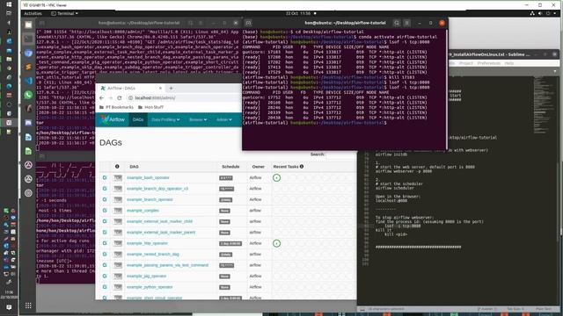
Task: Open Tab Size selector in Sublime status bar
Action: click(515, 309)
